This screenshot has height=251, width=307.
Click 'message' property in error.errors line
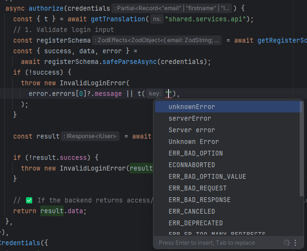(108, 94)
